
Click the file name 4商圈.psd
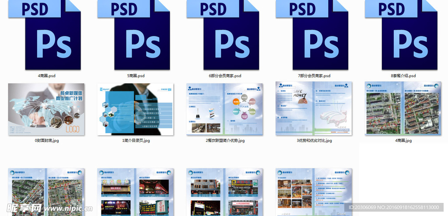46,76
